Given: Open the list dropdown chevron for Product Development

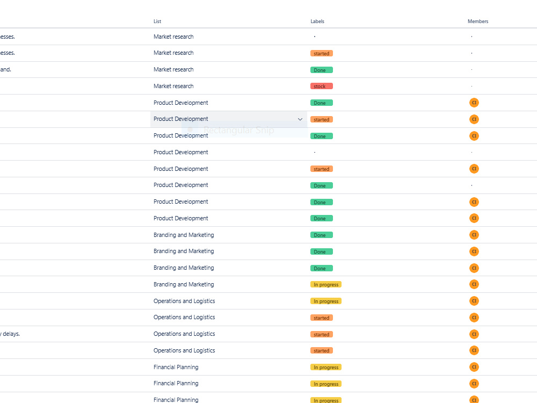Looking at the screenshot, I should (x=300, y=119).
